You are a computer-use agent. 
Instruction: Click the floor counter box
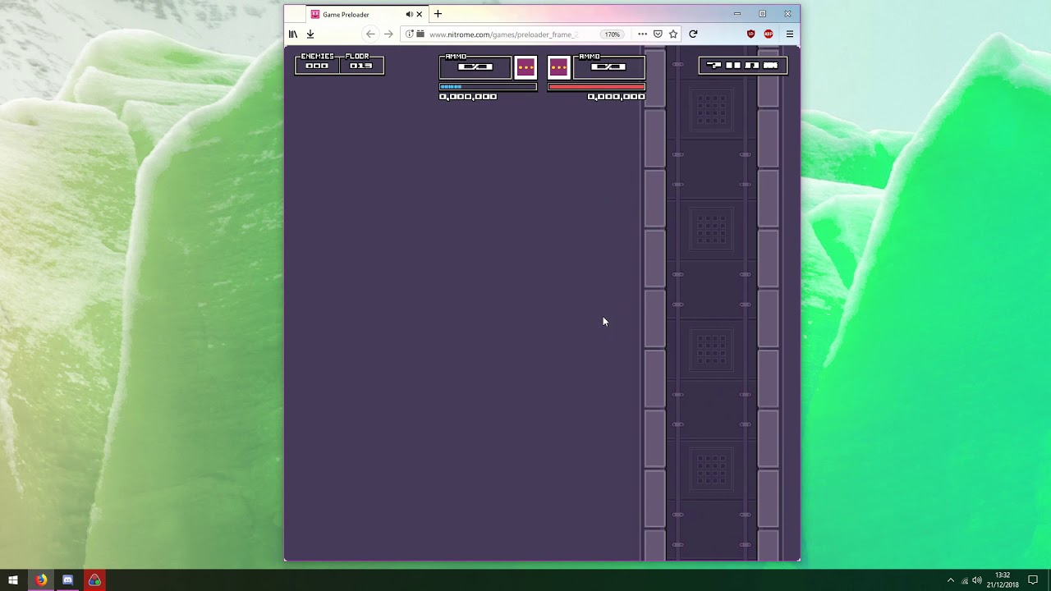[x=361, y=64]
